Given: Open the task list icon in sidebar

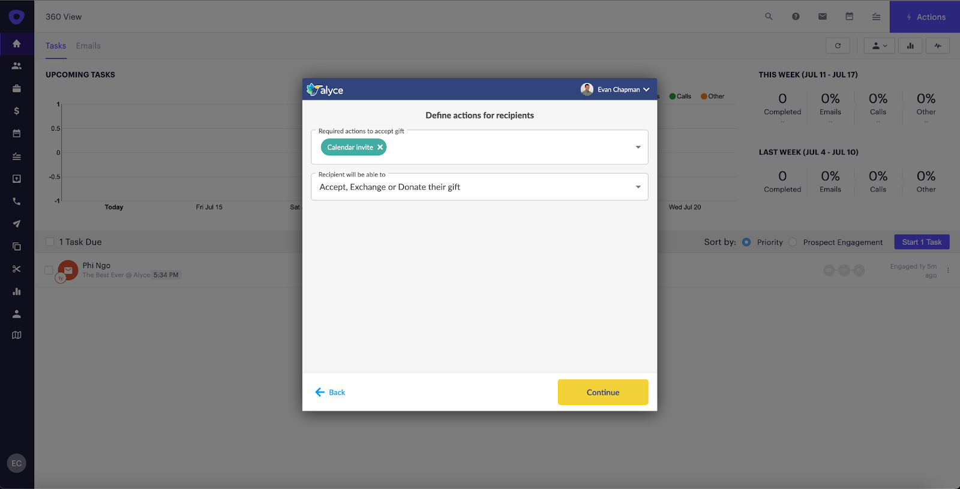Looking at the screenshot, I should (17, 157).
